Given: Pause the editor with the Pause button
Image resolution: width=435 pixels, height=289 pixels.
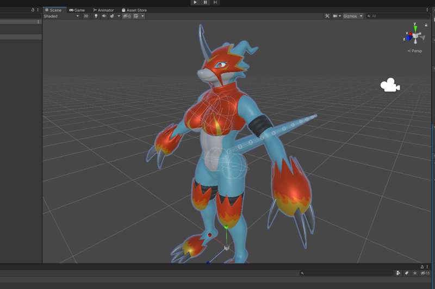Looking at the screenshot, I should click(x=205, y=2).
